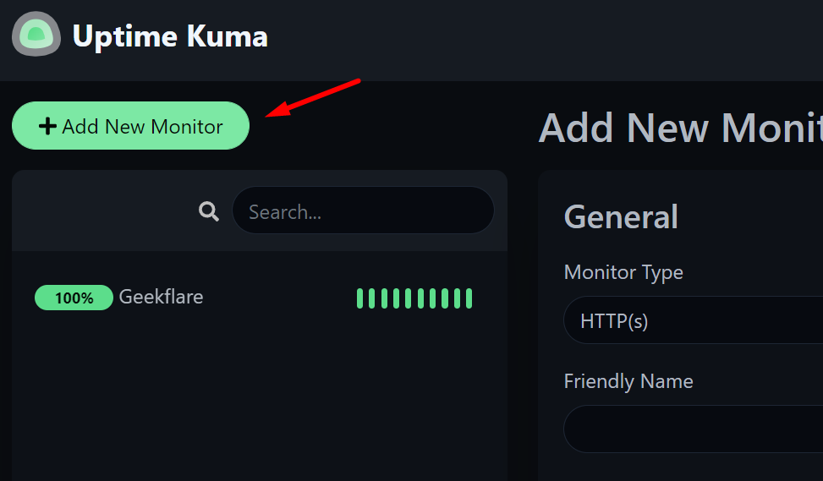Click Geekflare's fifth heartbeat bar

pyautogui.click(x=409, y=298)
